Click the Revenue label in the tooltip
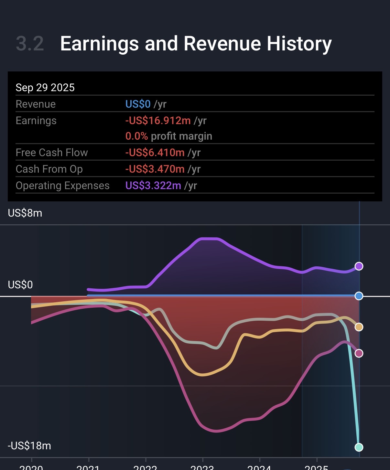This screenshot has width=390, height=470. [36, 104]
